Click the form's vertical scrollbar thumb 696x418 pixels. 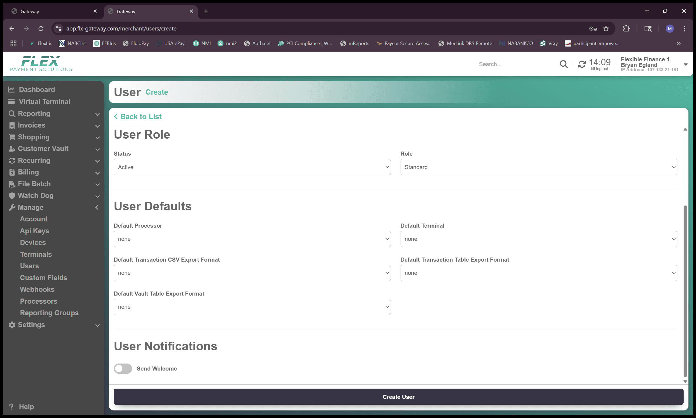click(x=685, y=291)
